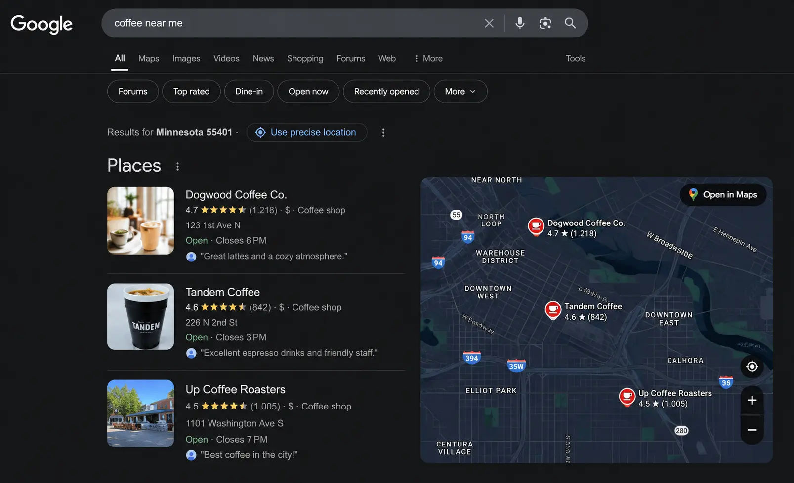Switch to the Videos tab
The width and height of the screenshot is (794, 483).
(226, 58)
